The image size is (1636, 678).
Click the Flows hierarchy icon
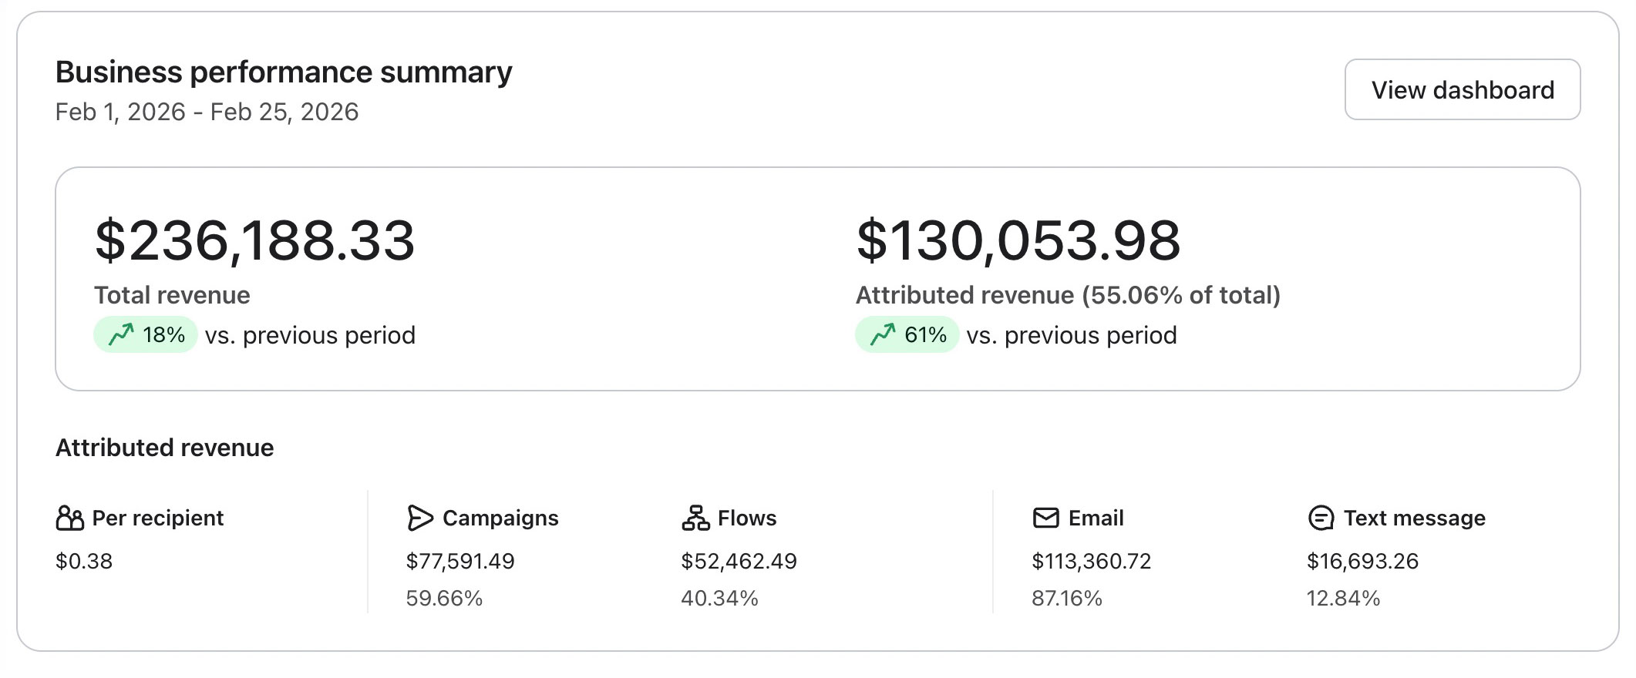(x=693, y=518)
